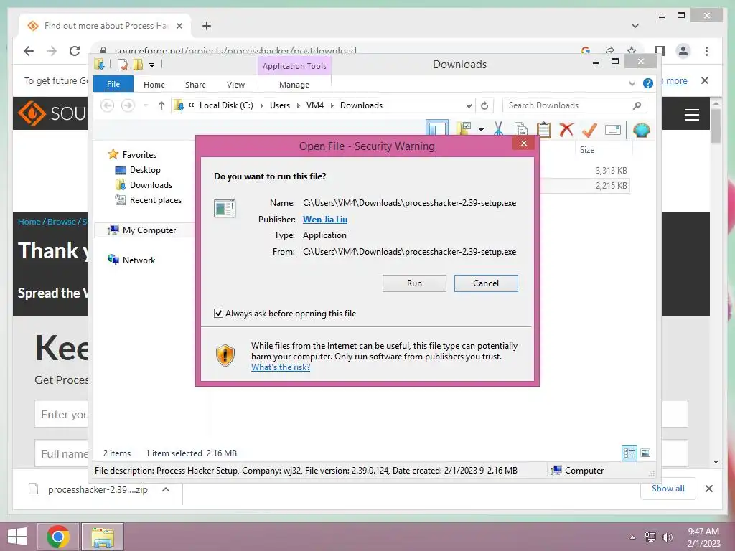Click the Forward arrow in Downloads explorer
735x551 pixels.
(128, 105)
